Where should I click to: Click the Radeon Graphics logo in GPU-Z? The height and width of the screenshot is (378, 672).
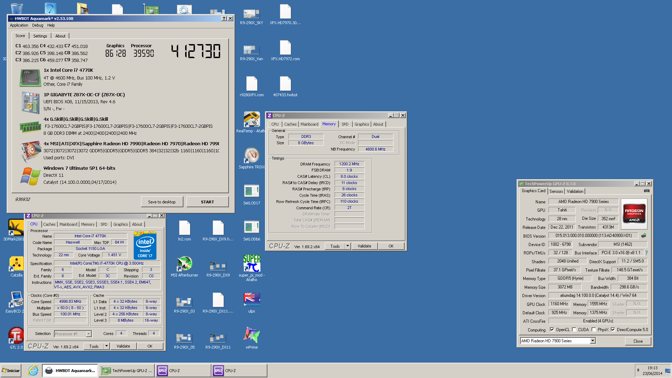(634, 214)
